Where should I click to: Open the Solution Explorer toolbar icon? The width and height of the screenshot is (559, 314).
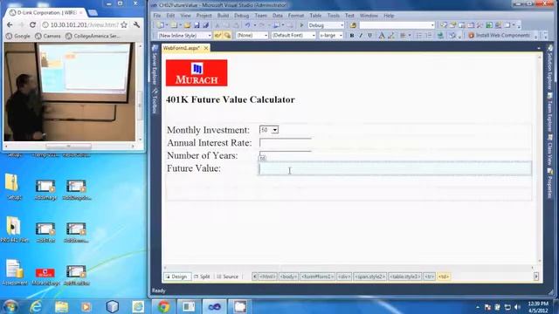pyautogui.click(x=444, y=25)
